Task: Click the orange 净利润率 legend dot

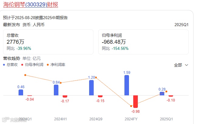Action: [x=48, y=65]
